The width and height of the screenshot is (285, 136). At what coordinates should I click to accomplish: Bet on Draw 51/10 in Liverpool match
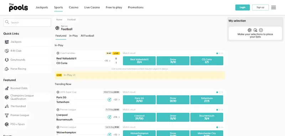(173, 117)
